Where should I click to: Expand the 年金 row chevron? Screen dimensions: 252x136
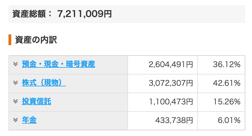pos(16,120)
